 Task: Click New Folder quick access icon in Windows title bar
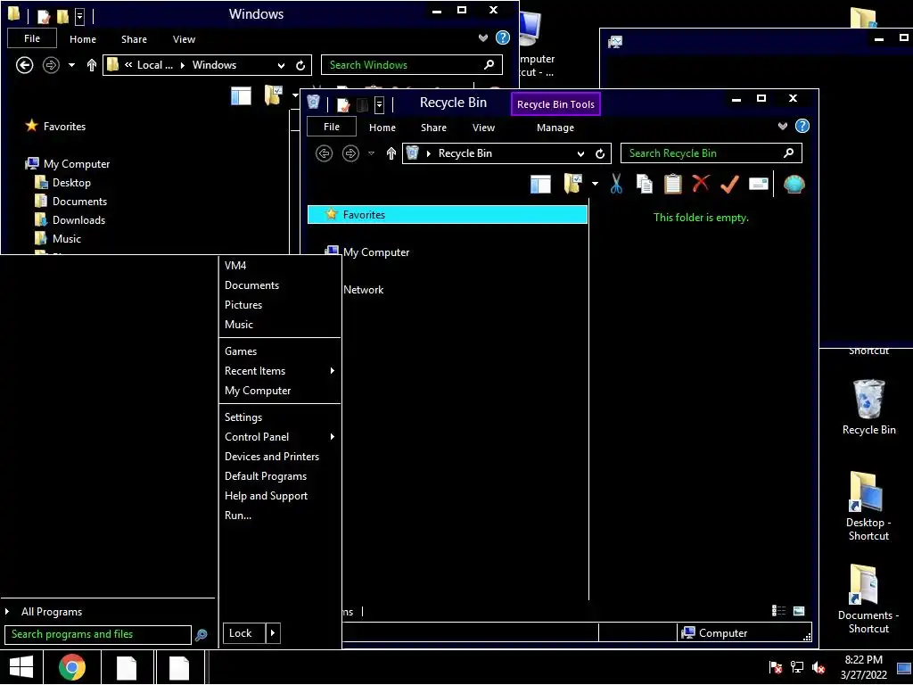tap(62, 16)
